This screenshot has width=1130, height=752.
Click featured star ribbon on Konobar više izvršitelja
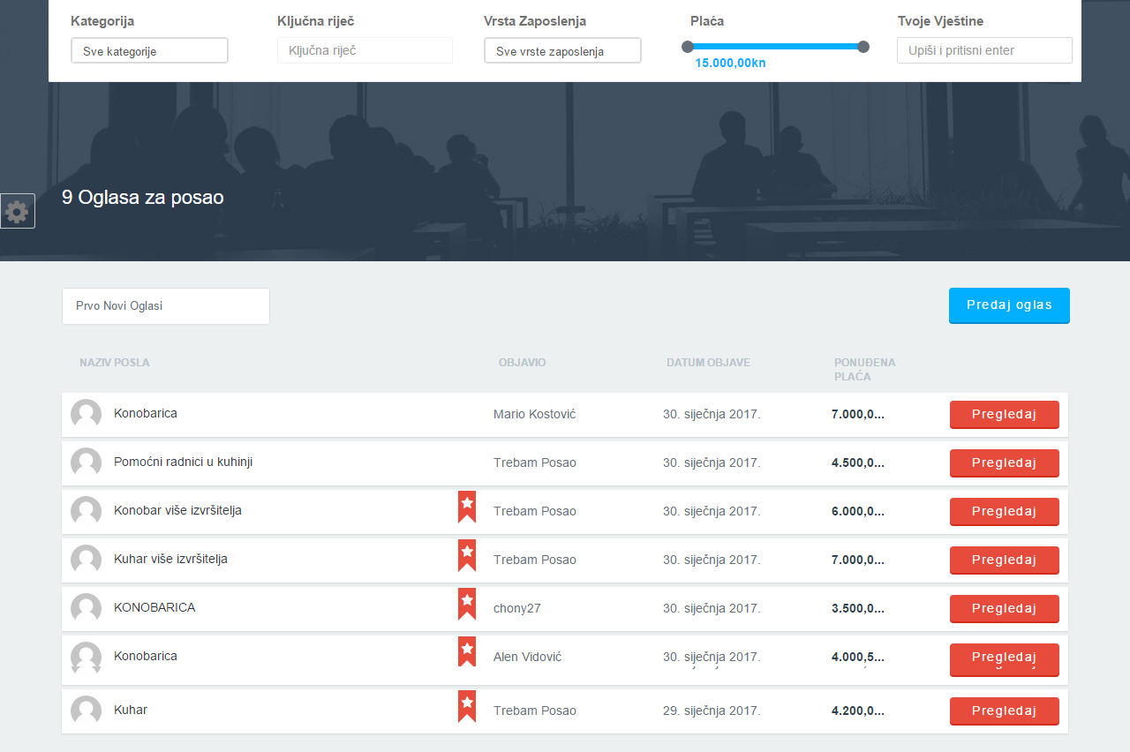click(467, 507)
